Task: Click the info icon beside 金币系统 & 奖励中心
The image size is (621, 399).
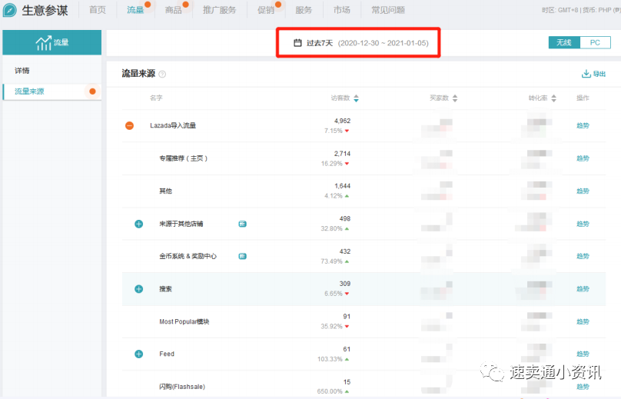Action: click(x=242, y=256)
